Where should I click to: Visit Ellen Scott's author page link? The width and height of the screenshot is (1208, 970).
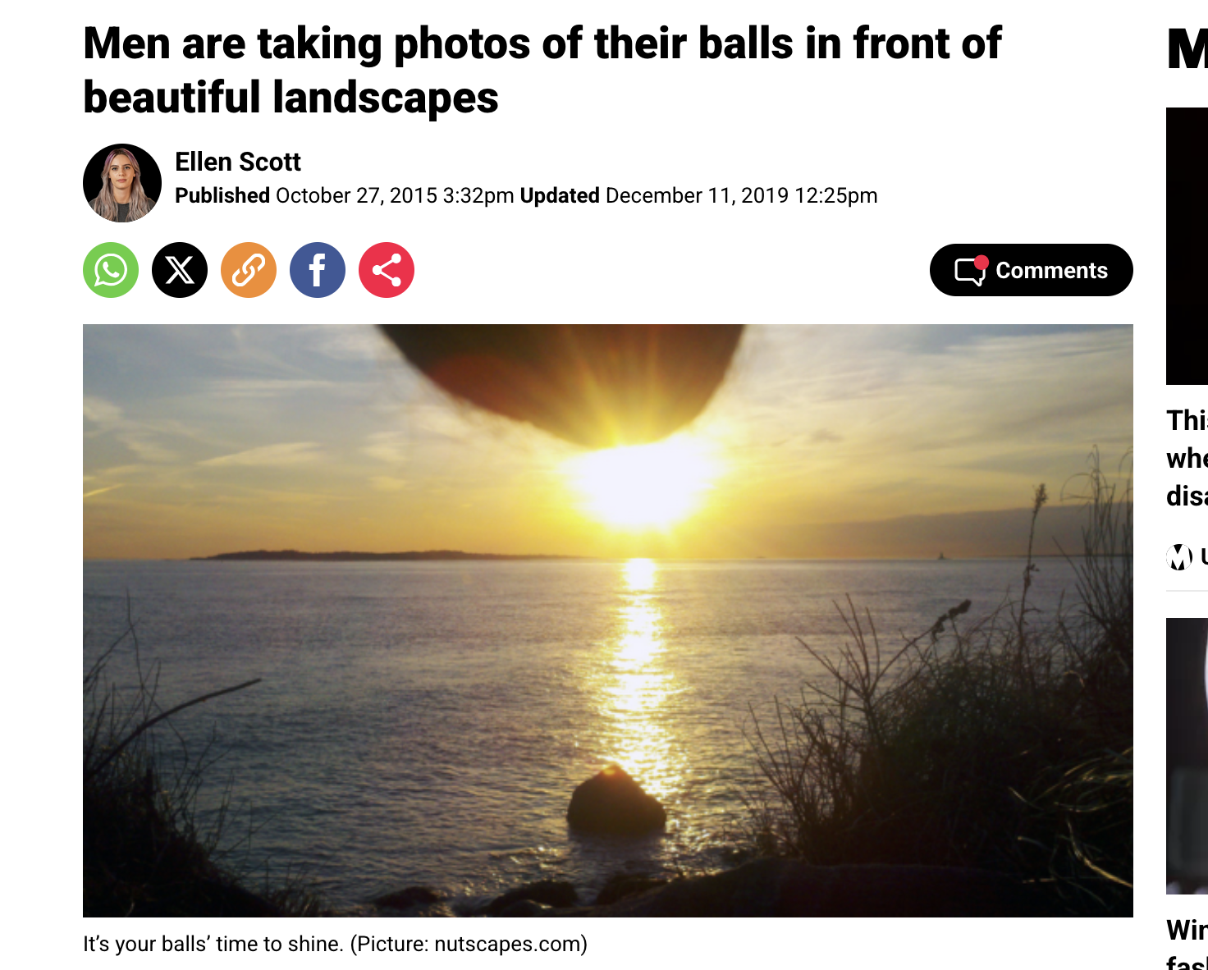point(238,162)
